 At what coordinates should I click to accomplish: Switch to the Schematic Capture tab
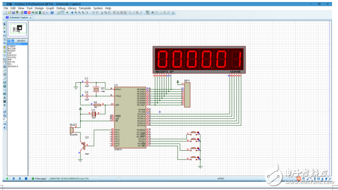click(19, 17)
